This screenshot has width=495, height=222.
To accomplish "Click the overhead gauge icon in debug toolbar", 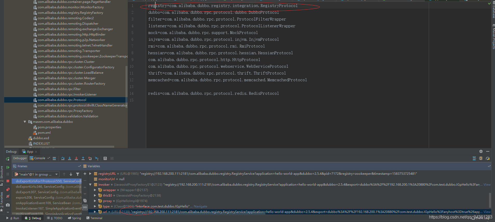I will (x=488, y=158).
